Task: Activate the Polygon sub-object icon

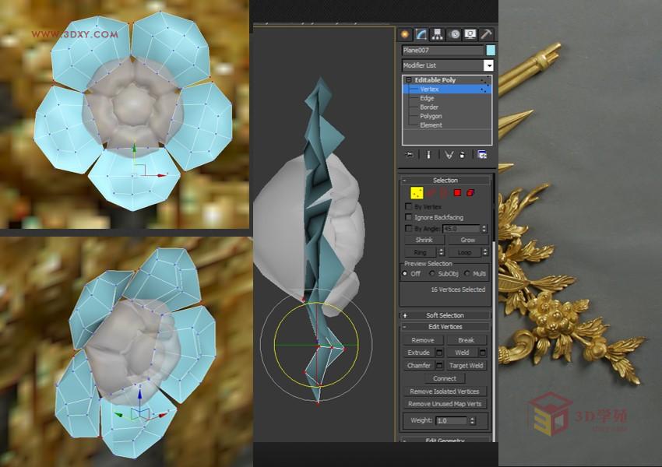Action: pyautogui.click(x=457, y=193)
